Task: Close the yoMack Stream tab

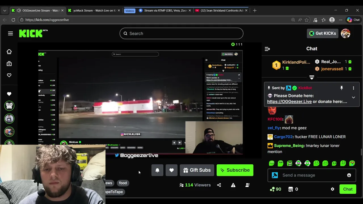Action: click(119, 10)
